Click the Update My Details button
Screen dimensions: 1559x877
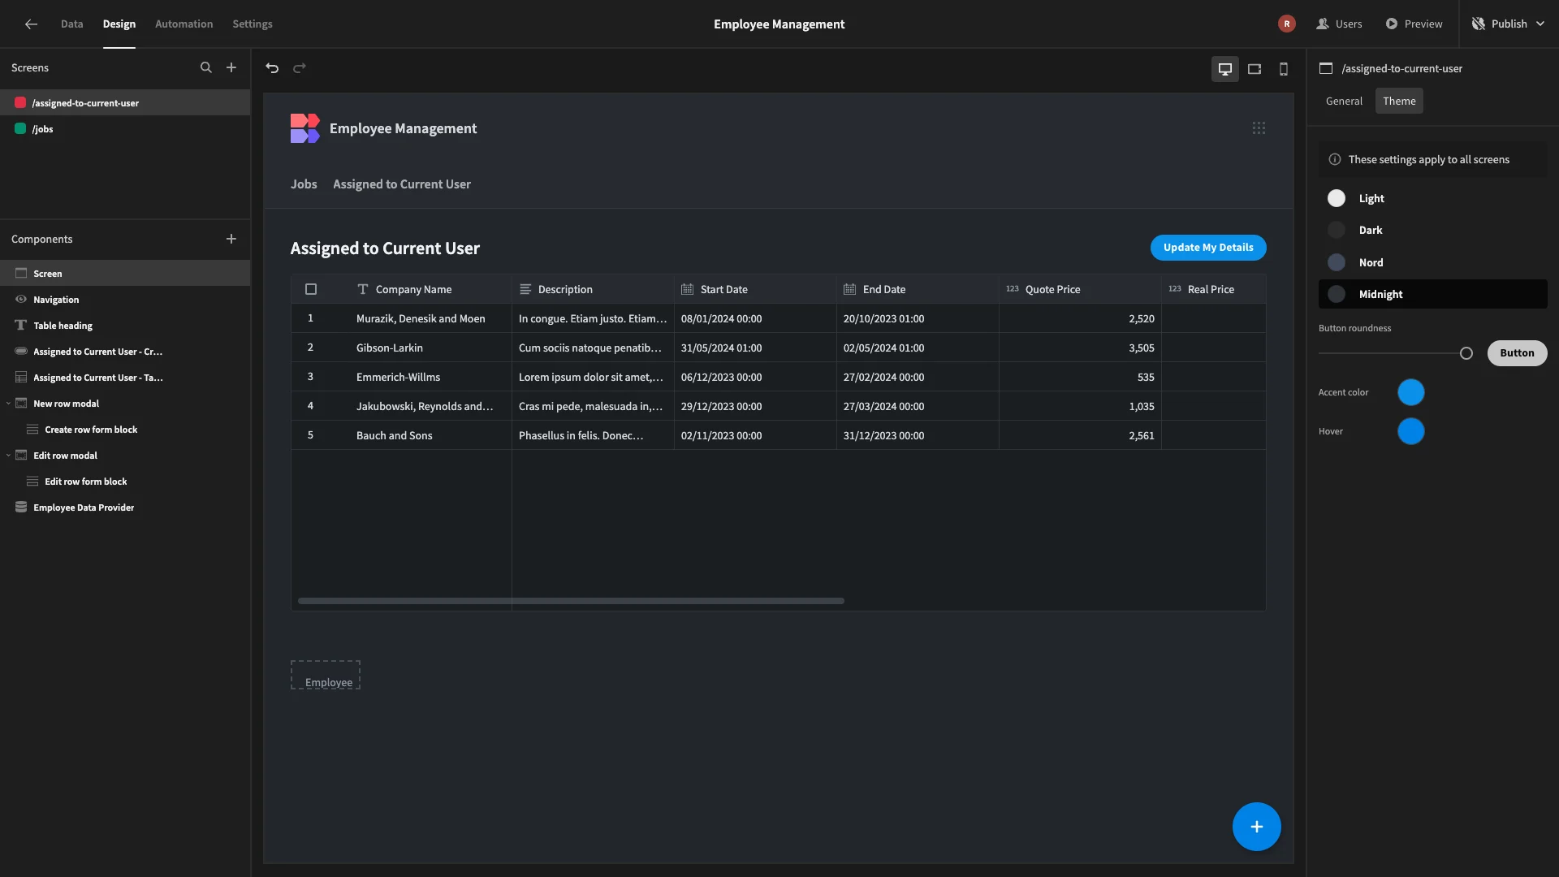click(x=1208, y=248)
